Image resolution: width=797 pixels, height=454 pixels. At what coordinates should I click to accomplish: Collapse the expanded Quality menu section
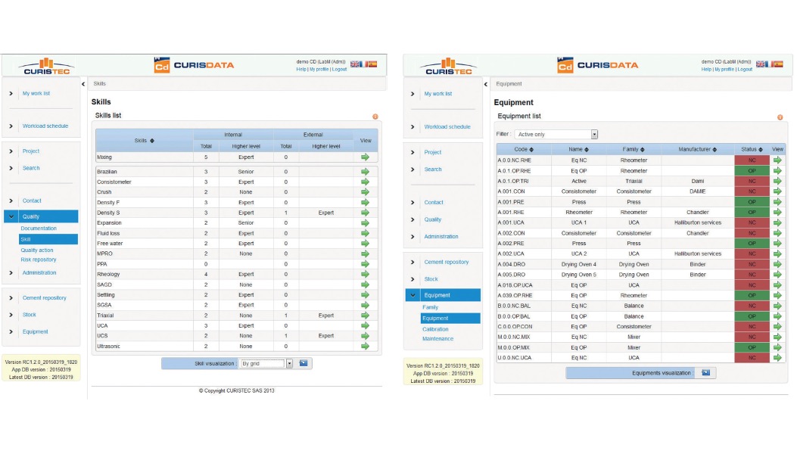[11, 216]
